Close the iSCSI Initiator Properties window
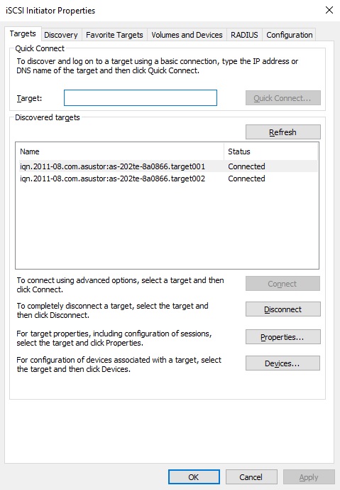 point(329,11)
